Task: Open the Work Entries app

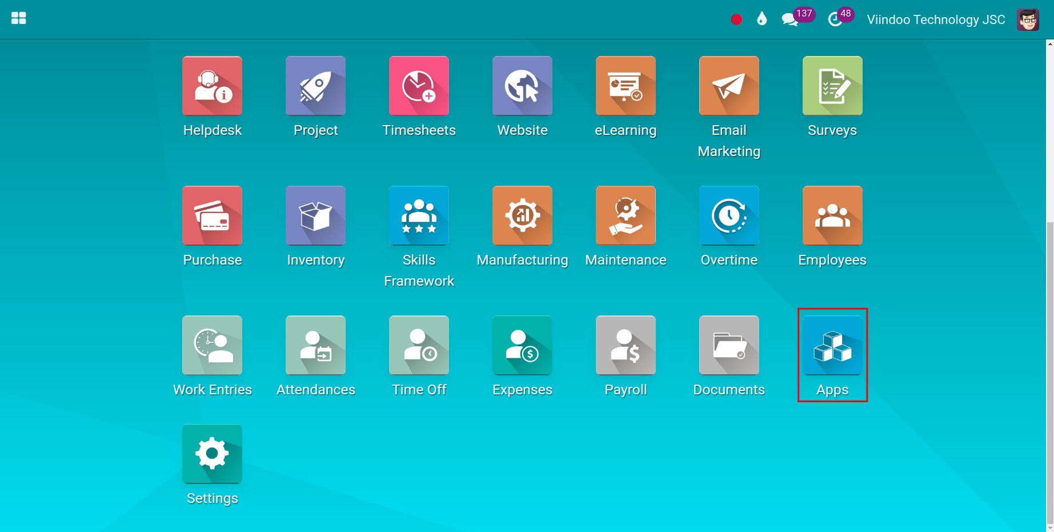Action: (x=212, y=345)
